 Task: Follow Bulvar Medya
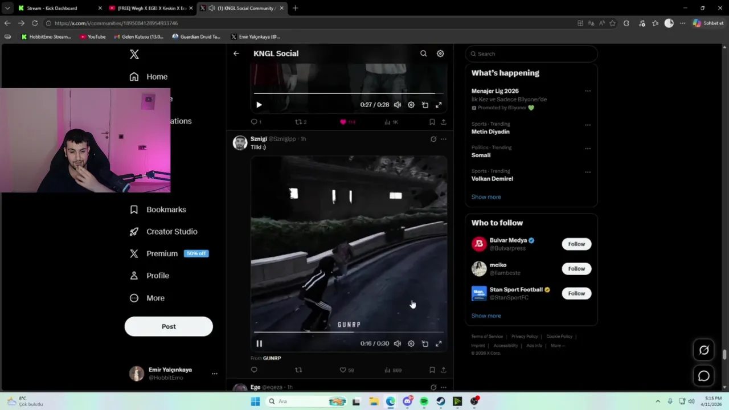pyautogui.click(x=576, y=244)
